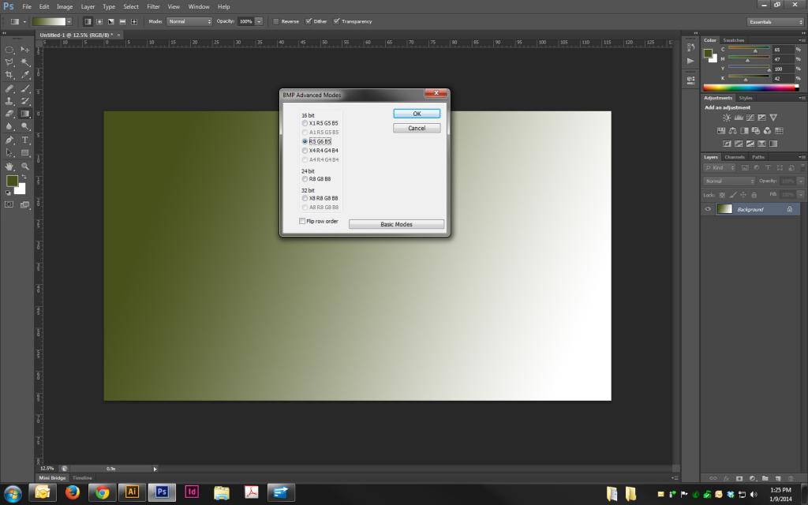808x505 pixels.
Task: Select the Type tool
Action: coord(25,140)
